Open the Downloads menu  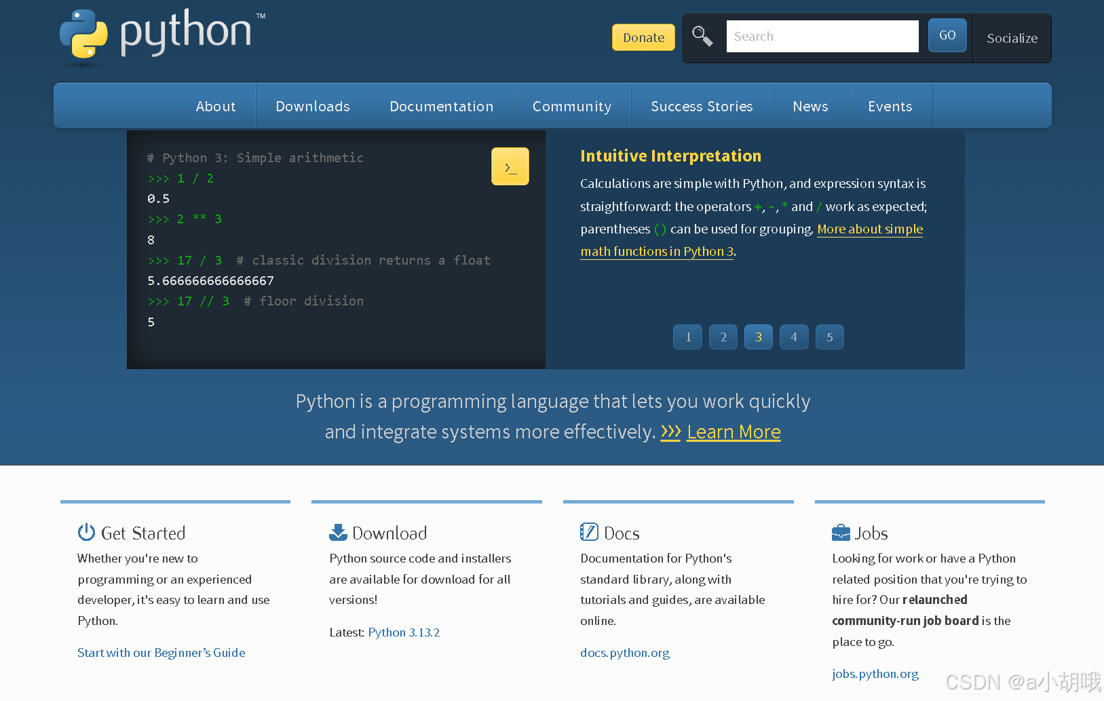pyautogui.click(x=313, y=107)
